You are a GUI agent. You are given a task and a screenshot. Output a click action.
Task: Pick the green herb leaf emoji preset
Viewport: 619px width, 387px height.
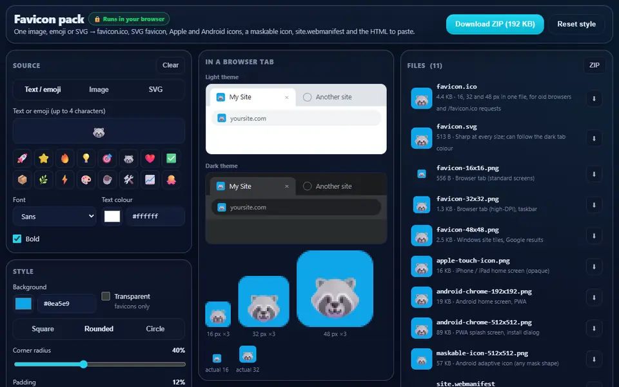pyautogui.click(x=43, y=180)
